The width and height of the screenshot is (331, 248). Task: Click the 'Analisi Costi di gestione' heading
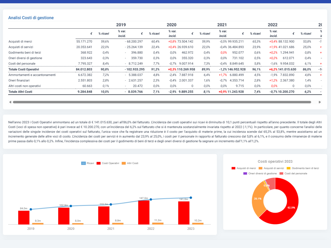(31, 18)
